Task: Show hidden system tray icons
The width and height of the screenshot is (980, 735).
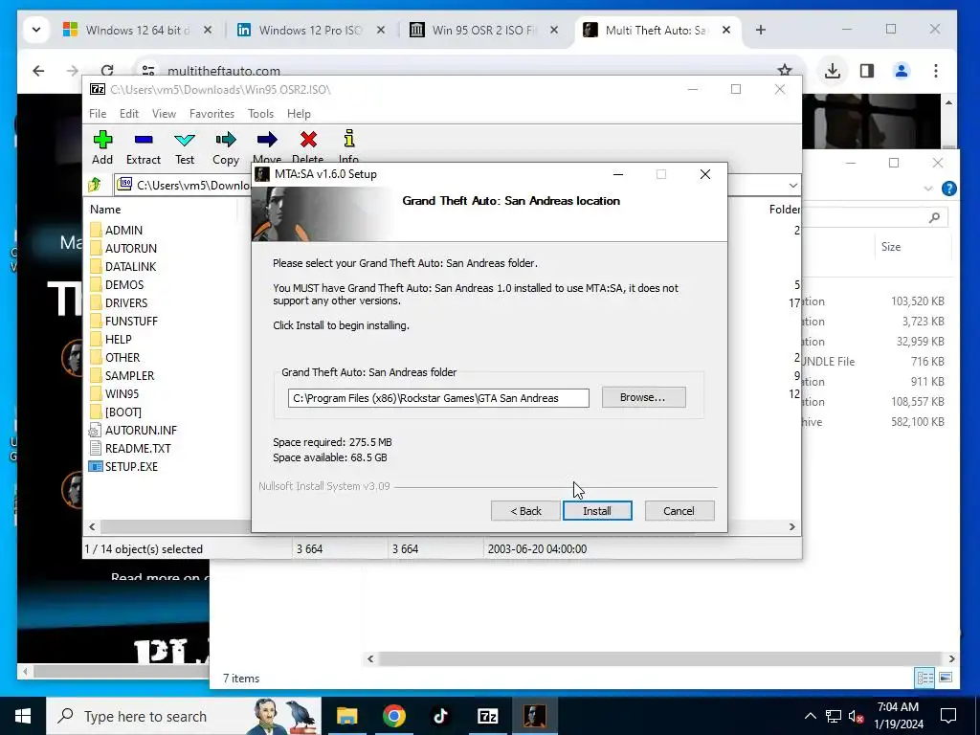Action: pyautogui.click(x=810, y=716)
